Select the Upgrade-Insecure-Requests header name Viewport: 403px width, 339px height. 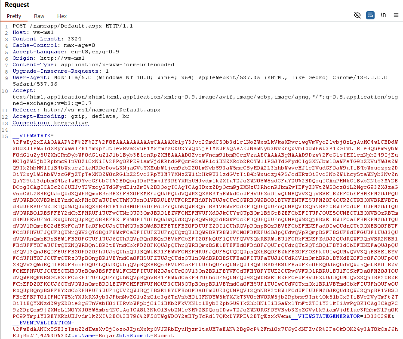pyautogui.click(x=55, y=71)
